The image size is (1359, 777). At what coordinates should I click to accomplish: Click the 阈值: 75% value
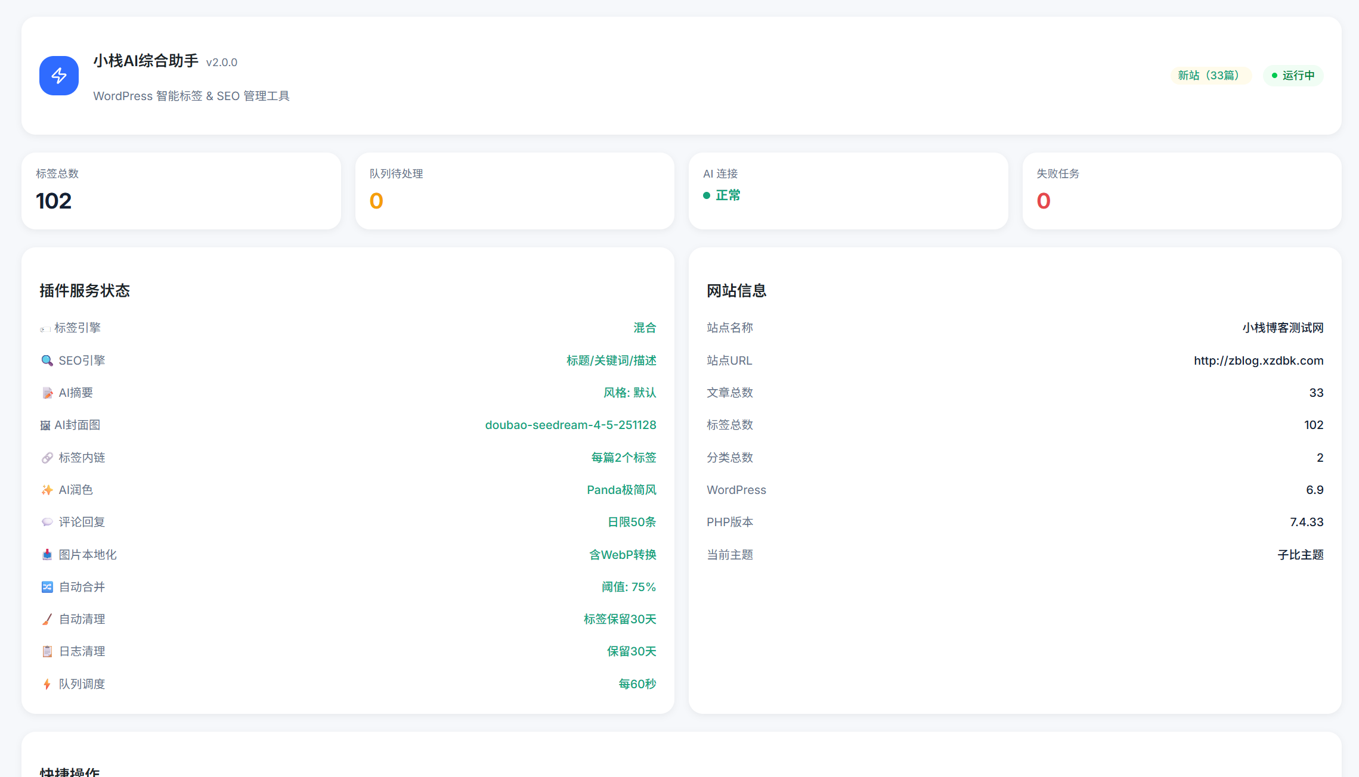629,587
